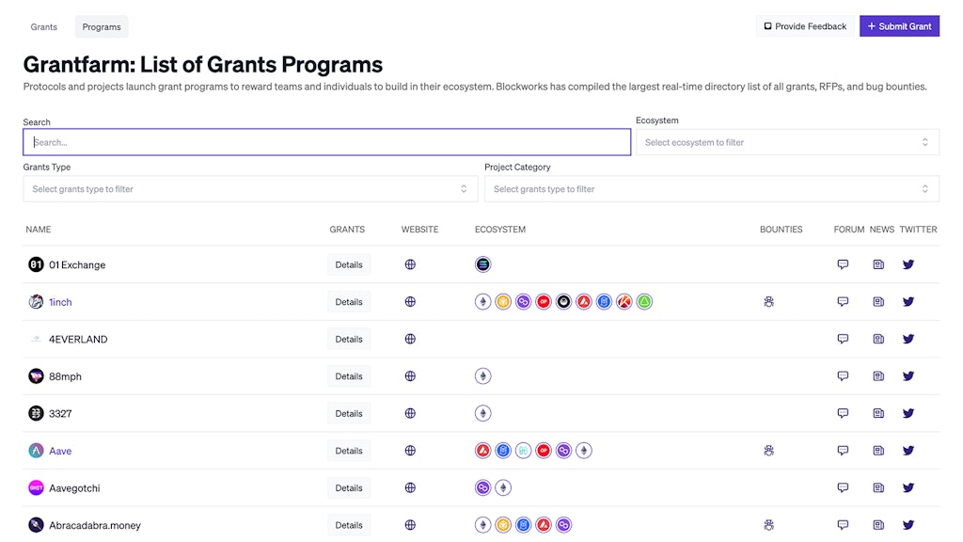Open the news icon for Aave
The image size is (963, 542).
[878, 451]
